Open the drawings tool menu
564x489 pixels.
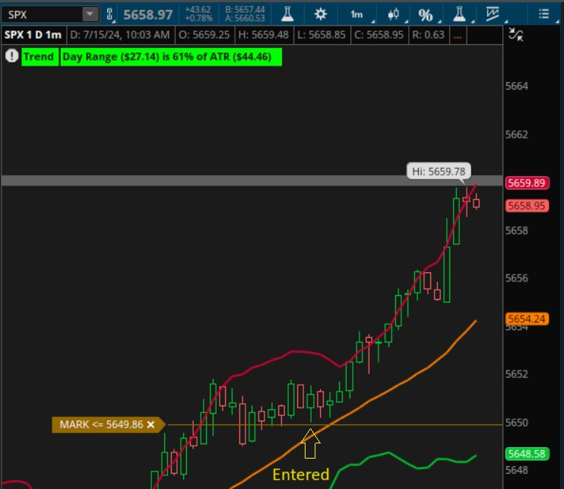tap(493, 14)
